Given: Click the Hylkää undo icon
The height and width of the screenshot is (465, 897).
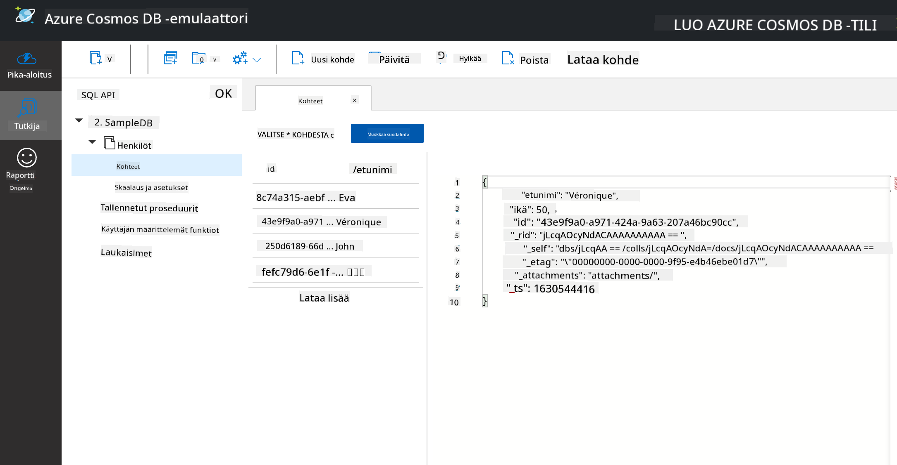Looking at the screenshot, I should [x=441, y=56].
